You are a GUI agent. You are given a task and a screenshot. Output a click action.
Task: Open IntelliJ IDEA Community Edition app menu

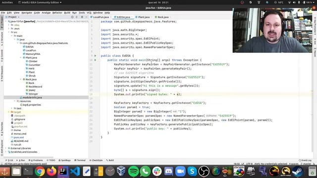pos(40,2)
